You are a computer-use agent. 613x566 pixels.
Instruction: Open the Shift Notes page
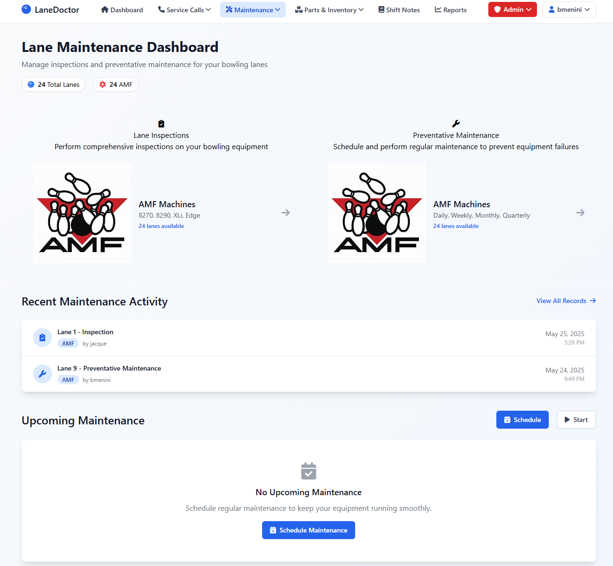(x=399, y=9)
